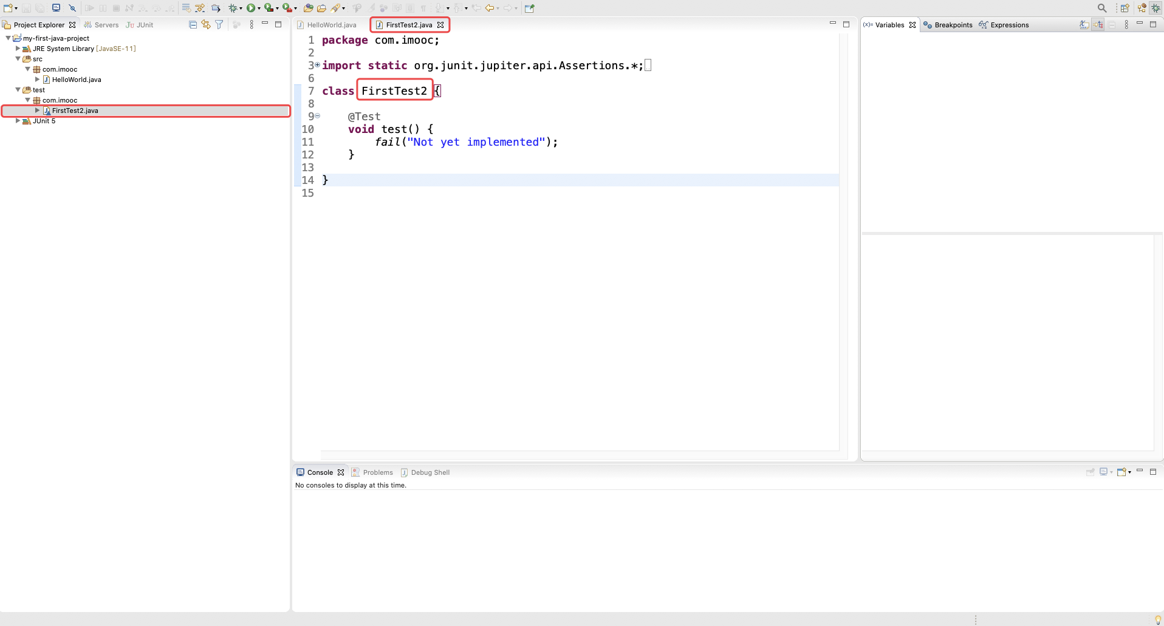Image resolution: width=1164 pixels, height=626 pixels.
Task: Collapse the test method fold on line 9
Action: (317, 116)
